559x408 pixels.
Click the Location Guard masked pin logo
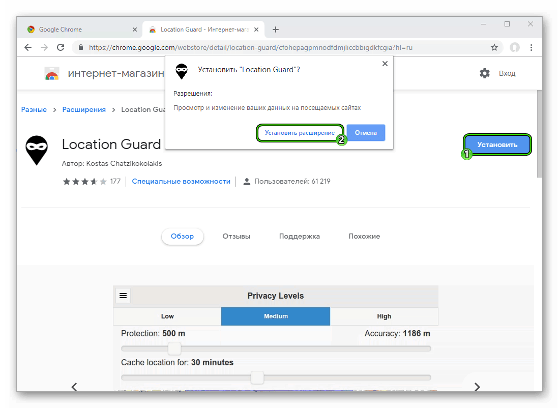[x=36, y=150]
